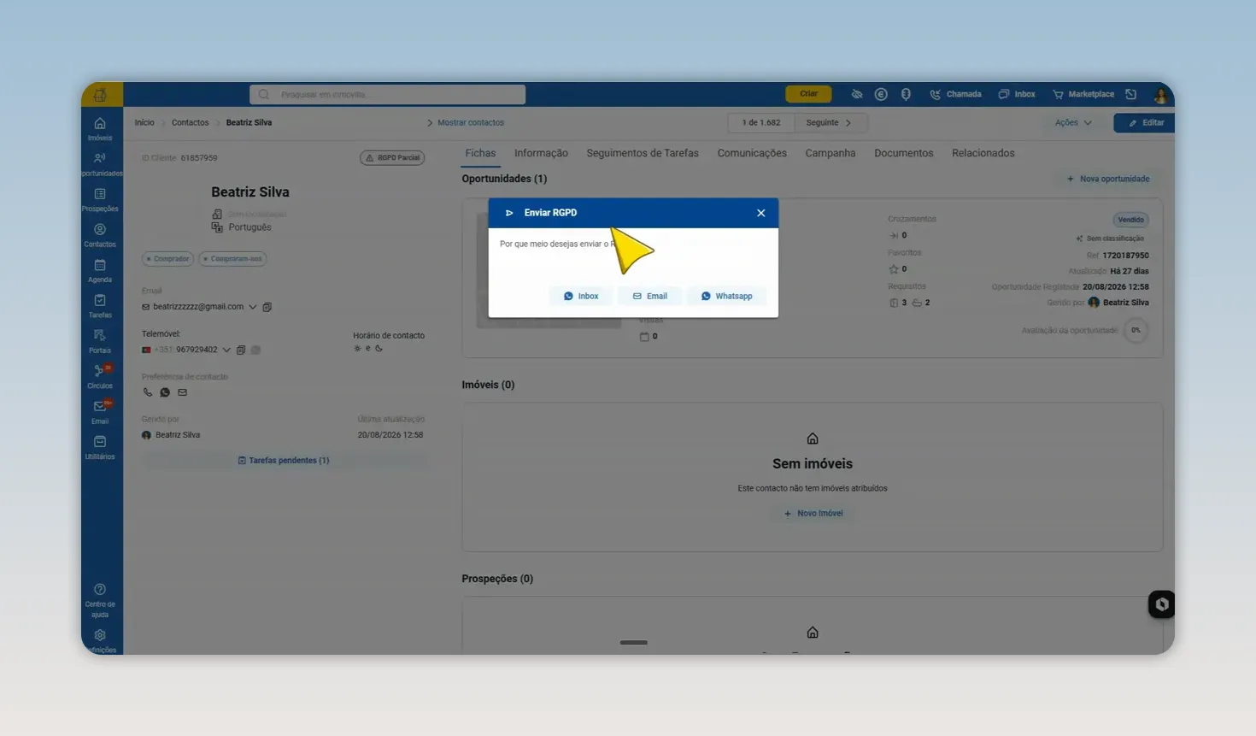Viewport: 1256px width, 736px height.
Task: Open Círculos from the sidebar
Action: [x=100, y=377]
